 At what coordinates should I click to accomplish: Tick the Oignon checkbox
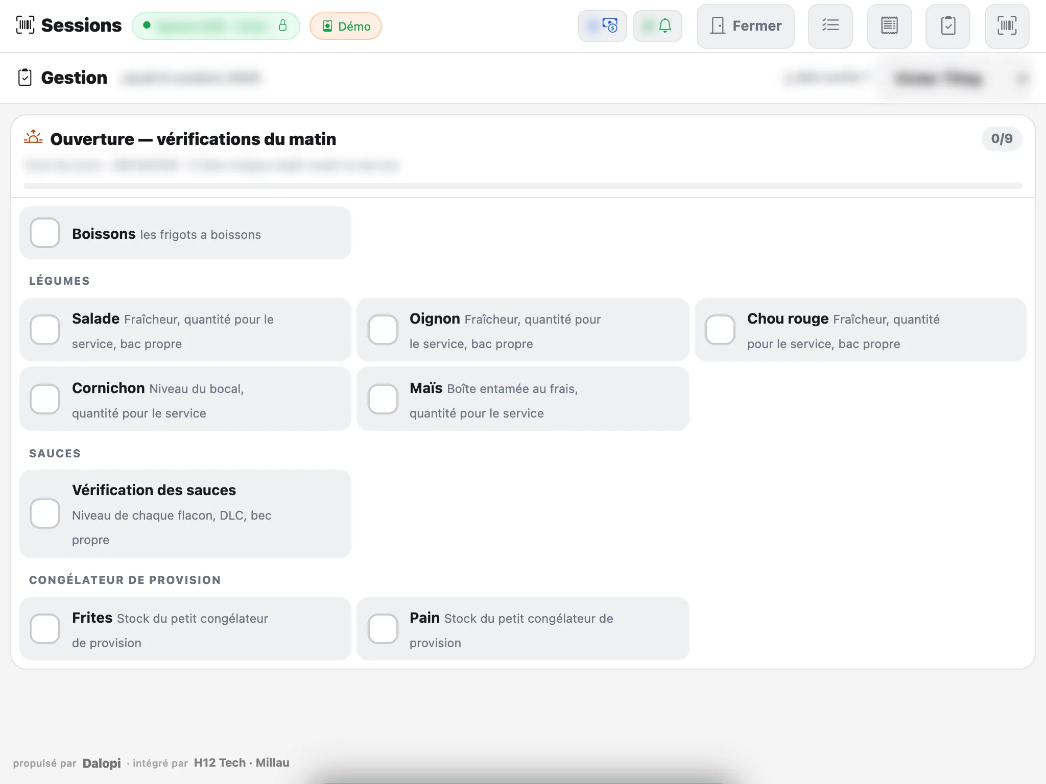[383, 330]
